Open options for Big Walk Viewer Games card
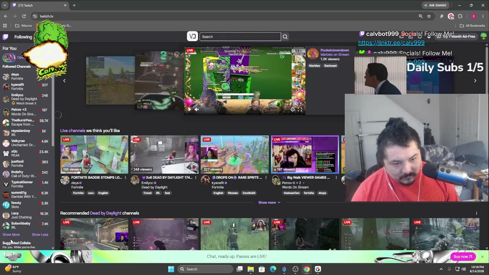The height and width of the screenshot is (275, 489). (336, 178)
